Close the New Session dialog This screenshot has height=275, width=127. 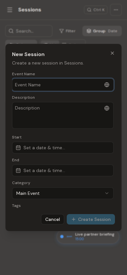tap(112, 53)
